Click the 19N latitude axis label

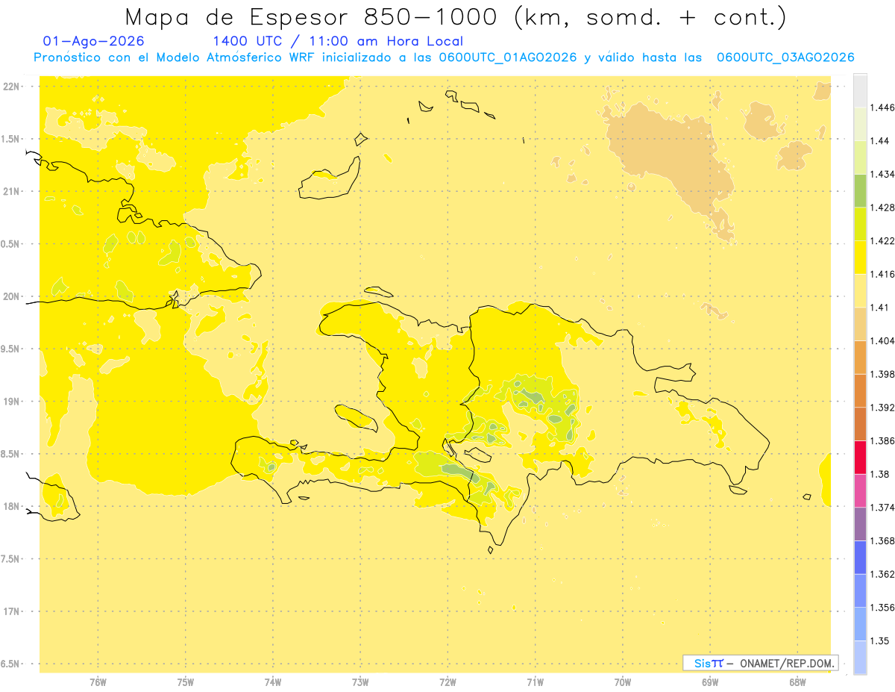(x=12, y=401)
